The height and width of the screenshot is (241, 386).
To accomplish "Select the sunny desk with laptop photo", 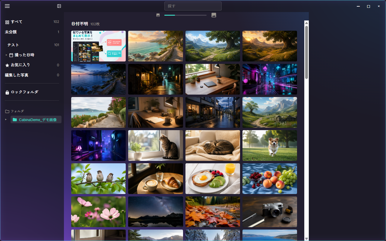I will pos(213,79).
